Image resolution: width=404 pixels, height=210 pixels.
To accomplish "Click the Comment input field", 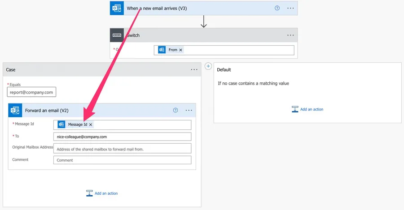I will [122, 160].
